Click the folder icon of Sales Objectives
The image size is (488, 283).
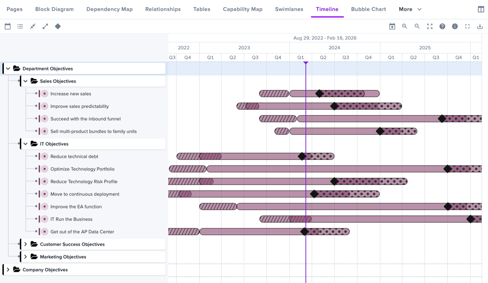point(34,81)
